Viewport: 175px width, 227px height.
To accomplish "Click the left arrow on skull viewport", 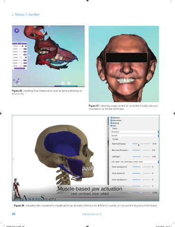I will pyautogui.click(x=14, y=159).
